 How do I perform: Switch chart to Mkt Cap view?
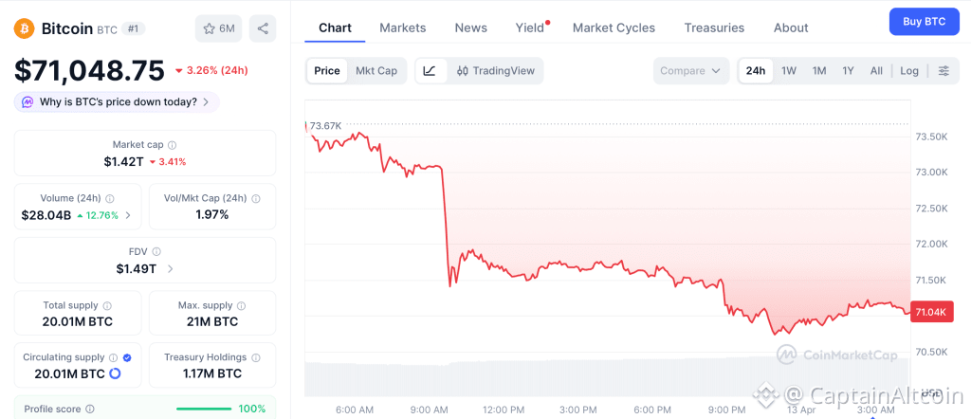pos(376,71)
